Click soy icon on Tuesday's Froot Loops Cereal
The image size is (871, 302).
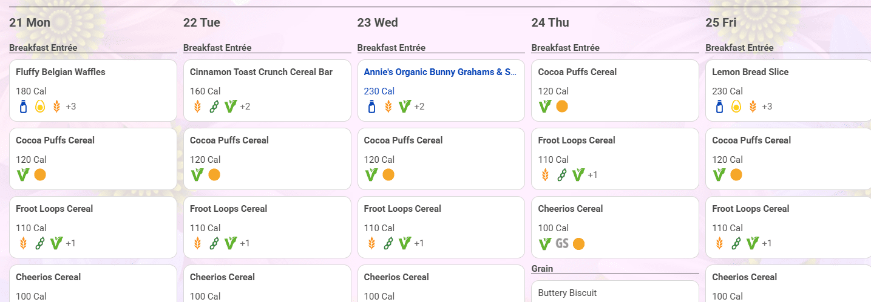pyautogui.click(x=214, y=243)
